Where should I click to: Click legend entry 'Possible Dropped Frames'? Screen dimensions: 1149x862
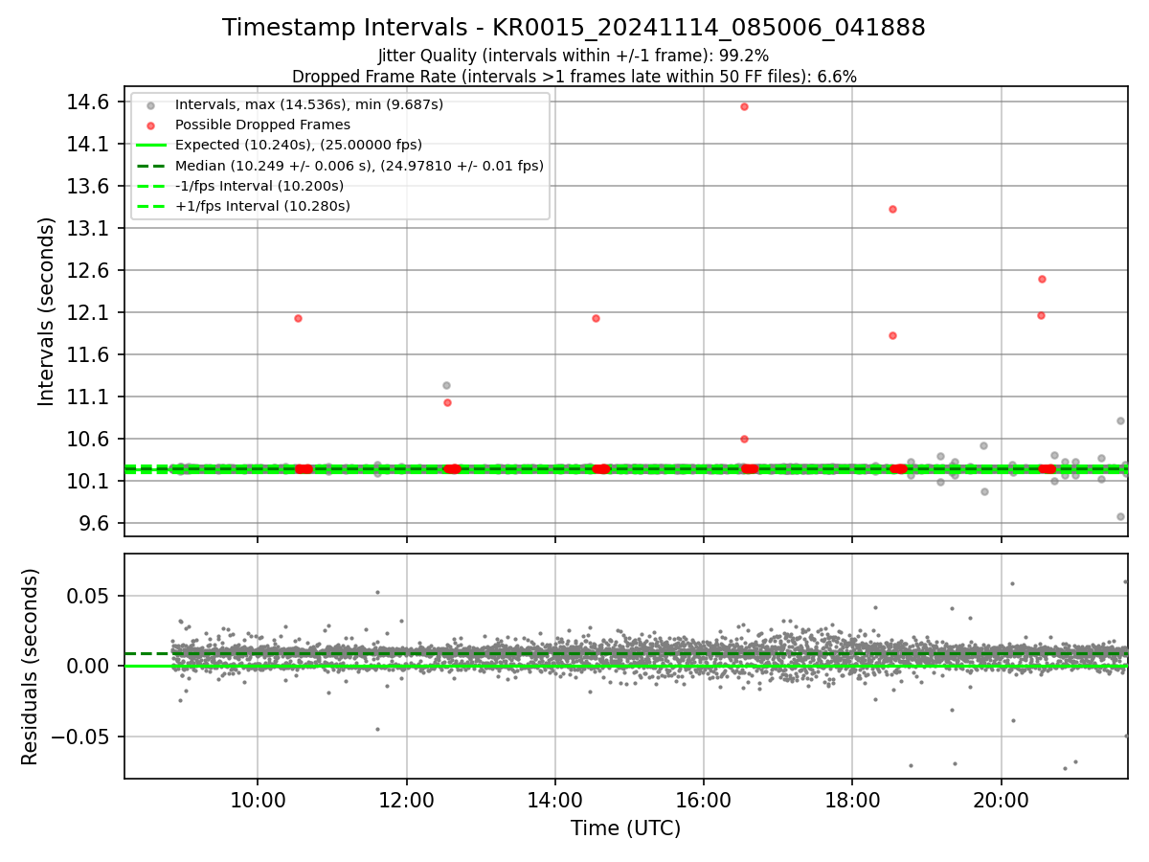[x=262, y=125]
